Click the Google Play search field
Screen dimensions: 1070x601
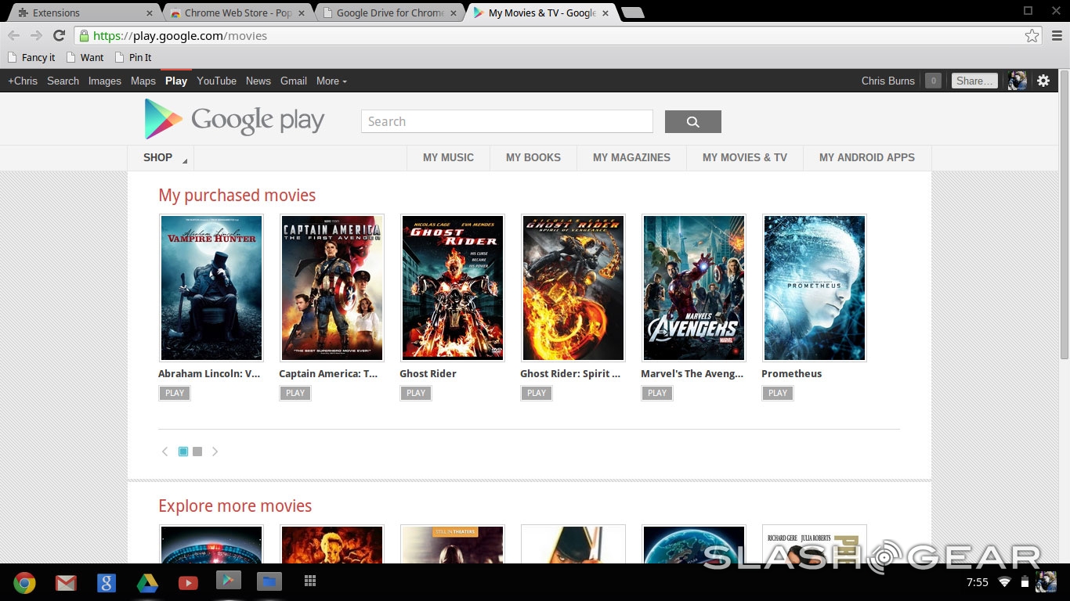click(506, 121)
